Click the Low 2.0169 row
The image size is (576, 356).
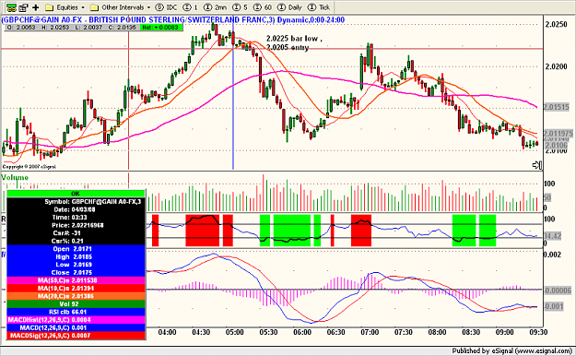(76, 265)
